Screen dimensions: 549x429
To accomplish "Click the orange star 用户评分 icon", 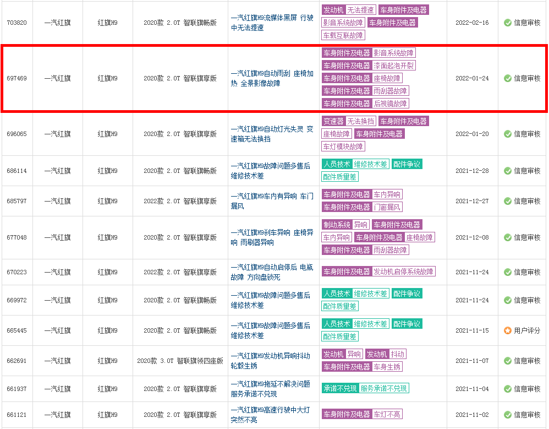I will [507, 330].
